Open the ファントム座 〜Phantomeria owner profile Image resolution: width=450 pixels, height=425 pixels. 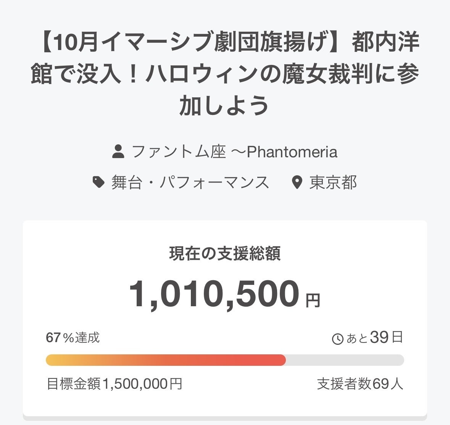(234, 152)
